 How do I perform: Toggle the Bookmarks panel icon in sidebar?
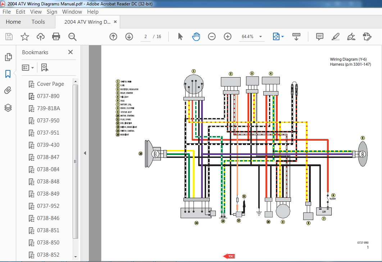point(8,74)
